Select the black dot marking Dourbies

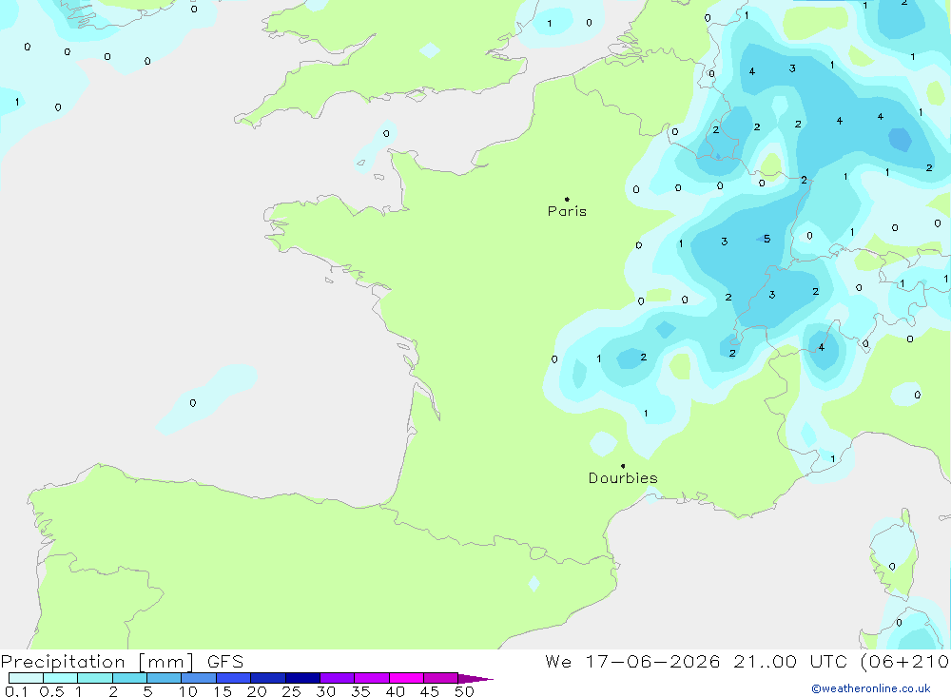click(623, 466)
